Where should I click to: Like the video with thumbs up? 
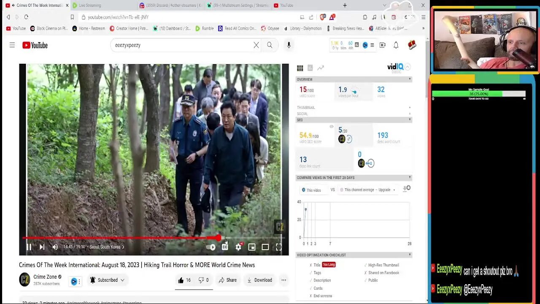tap(184, 280)
